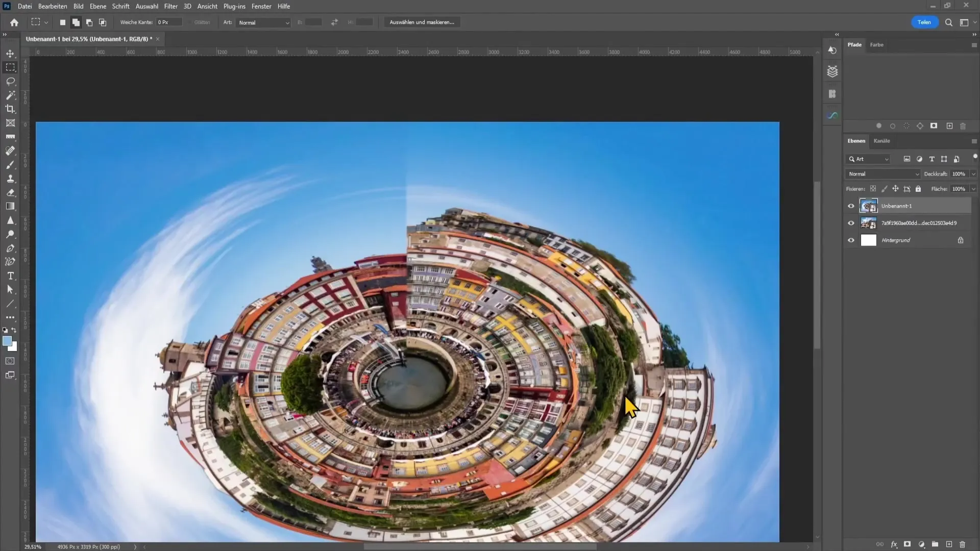Go to the Home screen
Viewport: 980px width, 551px height.
coord(14,22)
